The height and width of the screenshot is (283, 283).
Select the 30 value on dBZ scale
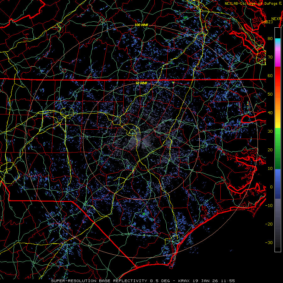[x=270, y=131]
